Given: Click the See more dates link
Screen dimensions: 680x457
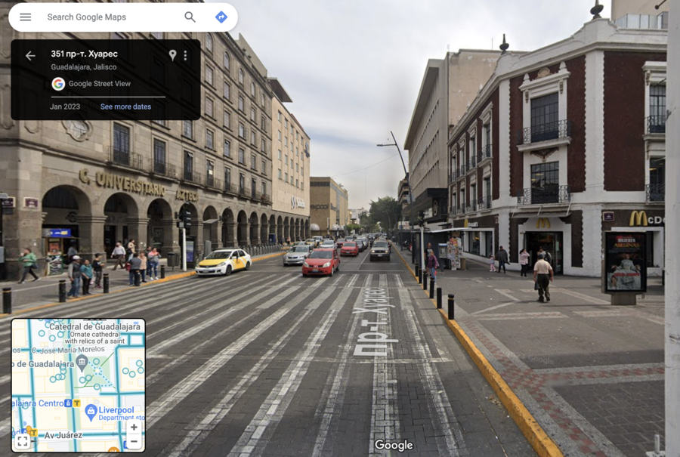Looking at the screenshot, I should click(125, 107).
